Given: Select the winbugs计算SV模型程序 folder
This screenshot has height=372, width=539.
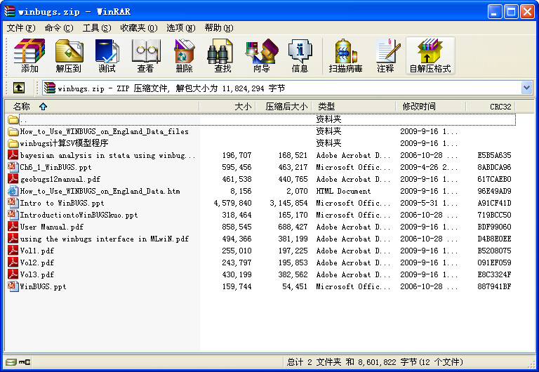Looking at the screenshot, I should point(64,143).
